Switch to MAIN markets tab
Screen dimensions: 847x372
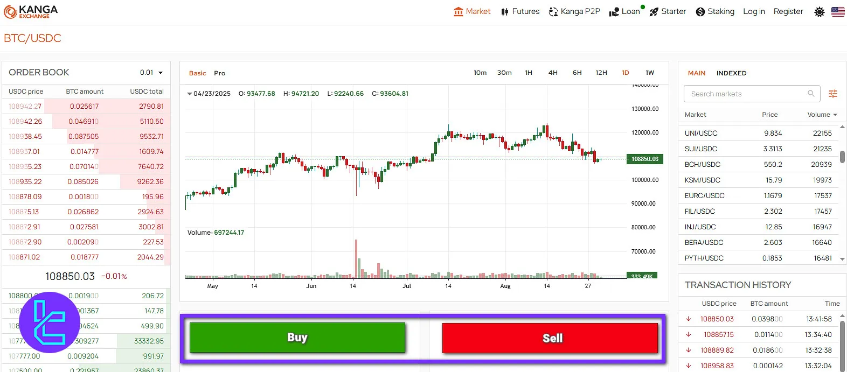coord(697,73)
